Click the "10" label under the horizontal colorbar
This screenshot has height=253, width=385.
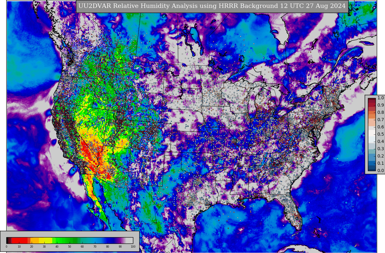(19, 247)
